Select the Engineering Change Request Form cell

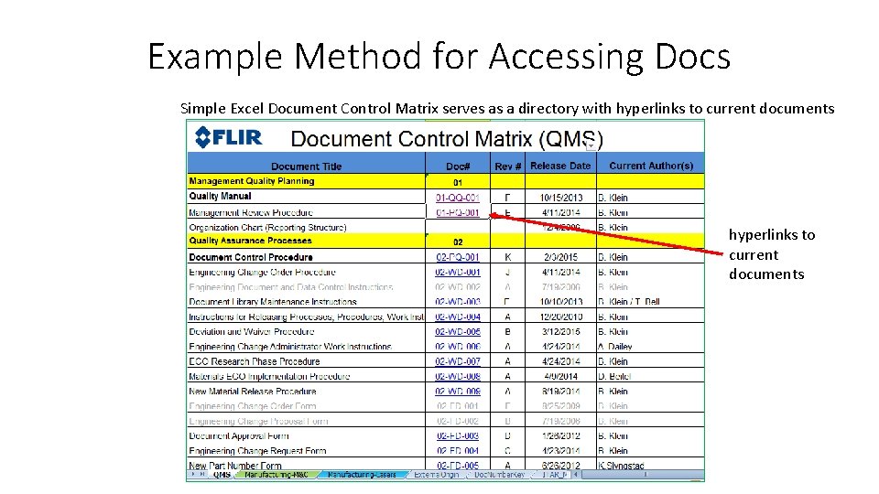(306, 450)
